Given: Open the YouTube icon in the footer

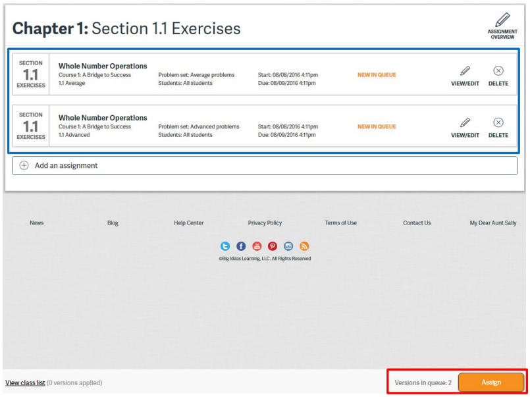Looking at the screenshot, I should 257,246.
